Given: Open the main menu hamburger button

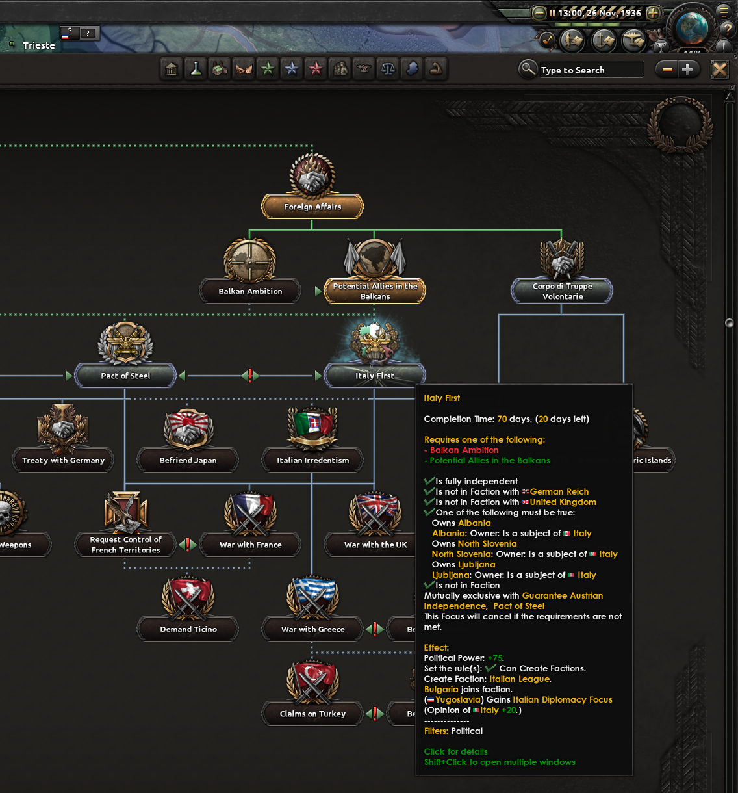Looking at the screenshot, I should pos(723,11).
